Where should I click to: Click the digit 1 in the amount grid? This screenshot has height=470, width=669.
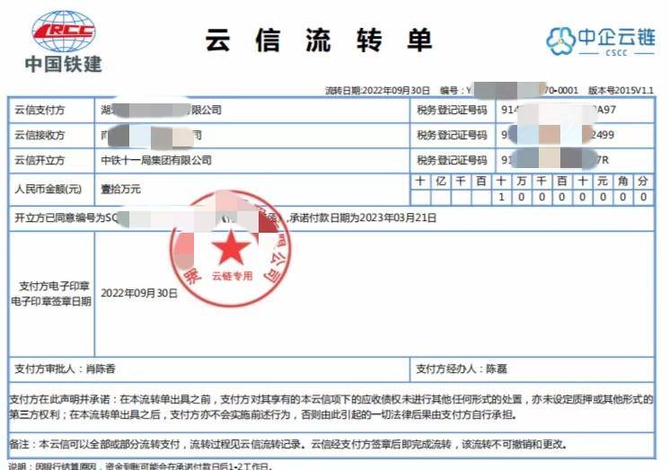pos(501,197)
